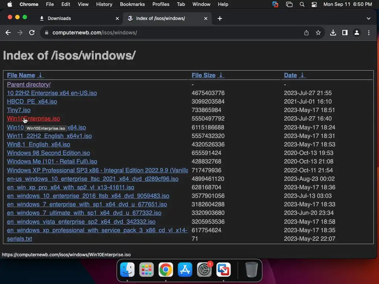
Task: Download Windows 98 Second Edition.iso
Action: (48, 153)
